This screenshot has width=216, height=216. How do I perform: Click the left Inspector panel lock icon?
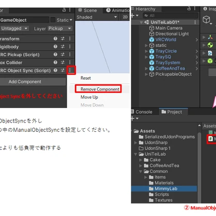[64, 10]
